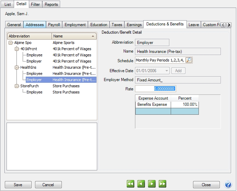Screen dimensions: 237x191
Task: Open the blue help question mark icon
Action: [228, 184]
